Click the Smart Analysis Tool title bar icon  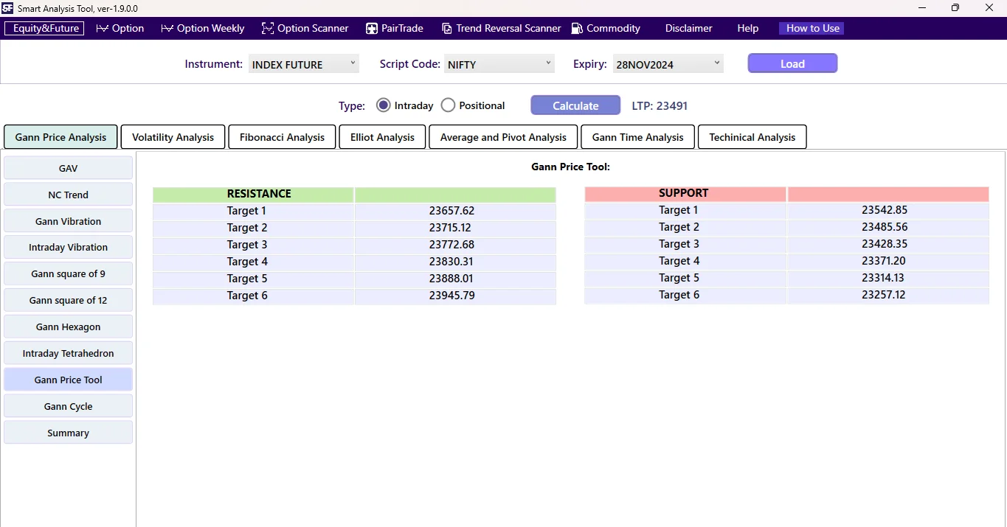(x=9, y=8)
